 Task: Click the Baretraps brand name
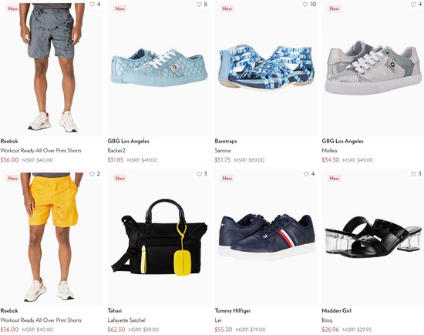point(226,141)
